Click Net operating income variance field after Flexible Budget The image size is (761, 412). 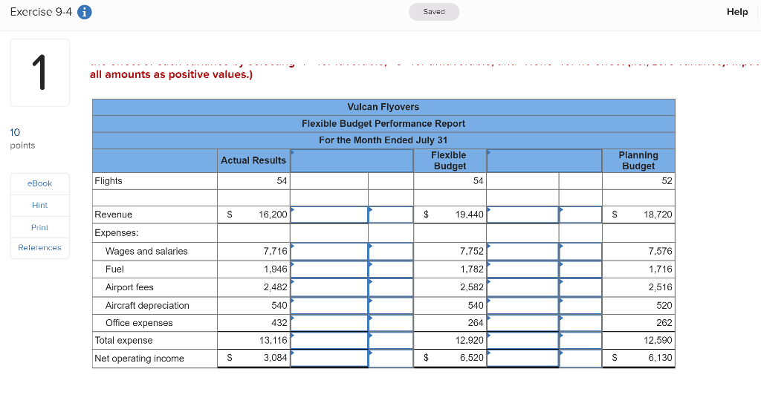click(x=522, y=359)
